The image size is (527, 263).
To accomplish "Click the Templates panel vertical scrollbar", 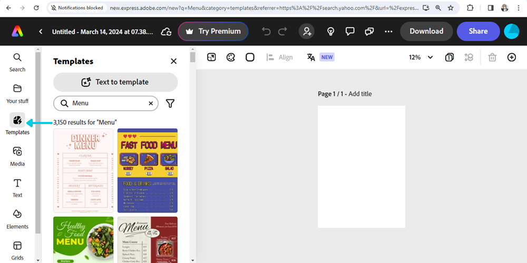I will (192, 57).
